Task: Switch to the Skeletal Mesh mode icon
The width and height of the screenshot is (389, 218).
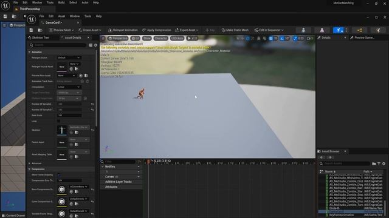Action: [x=322, y=30]
